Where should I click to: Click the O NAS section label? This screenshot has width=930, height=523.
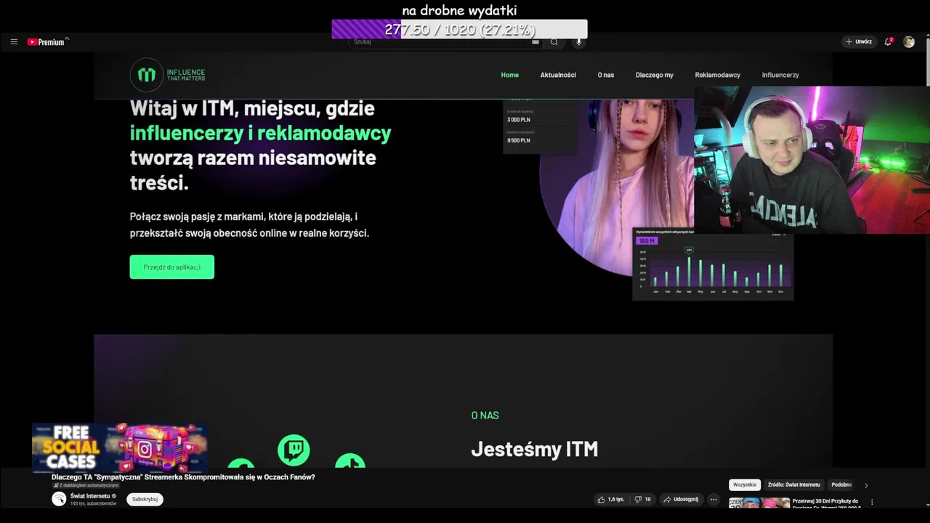coord(485,415)
